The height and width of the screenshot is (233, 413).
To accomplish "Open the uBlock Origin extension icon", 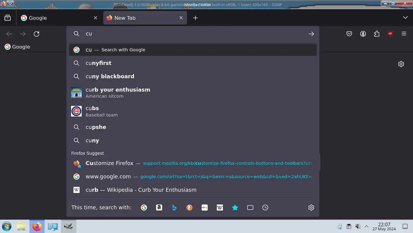I will click(390, 34).
